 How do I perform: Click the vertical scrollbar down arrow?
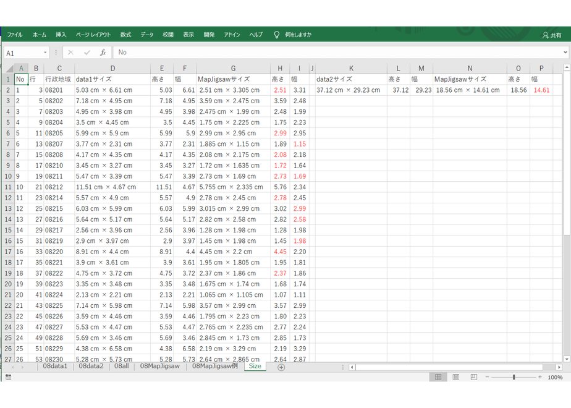click(566, 359)
